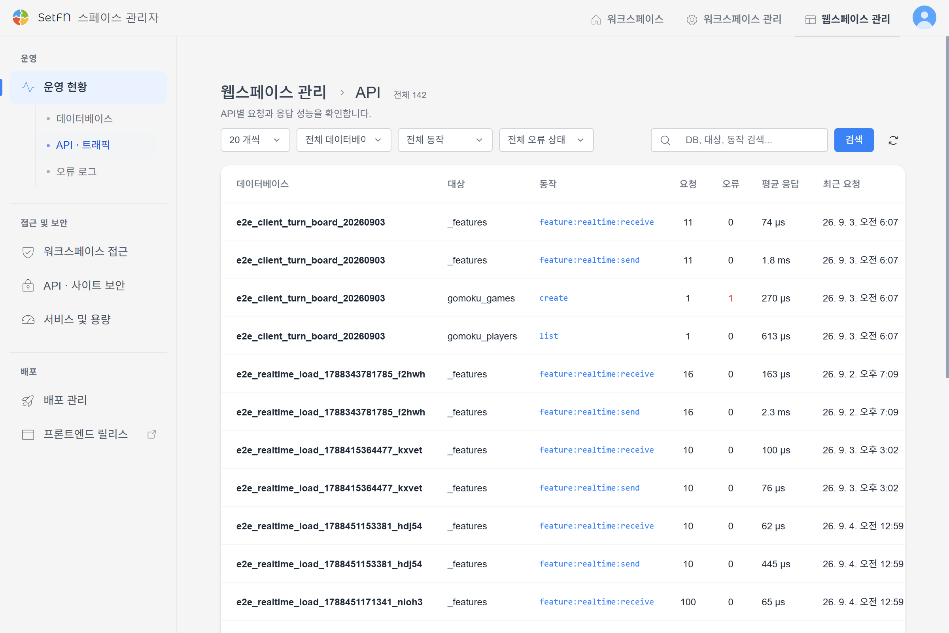Click the 요청 column header
The width and height of the screenshot is (949, 633).
688,184
